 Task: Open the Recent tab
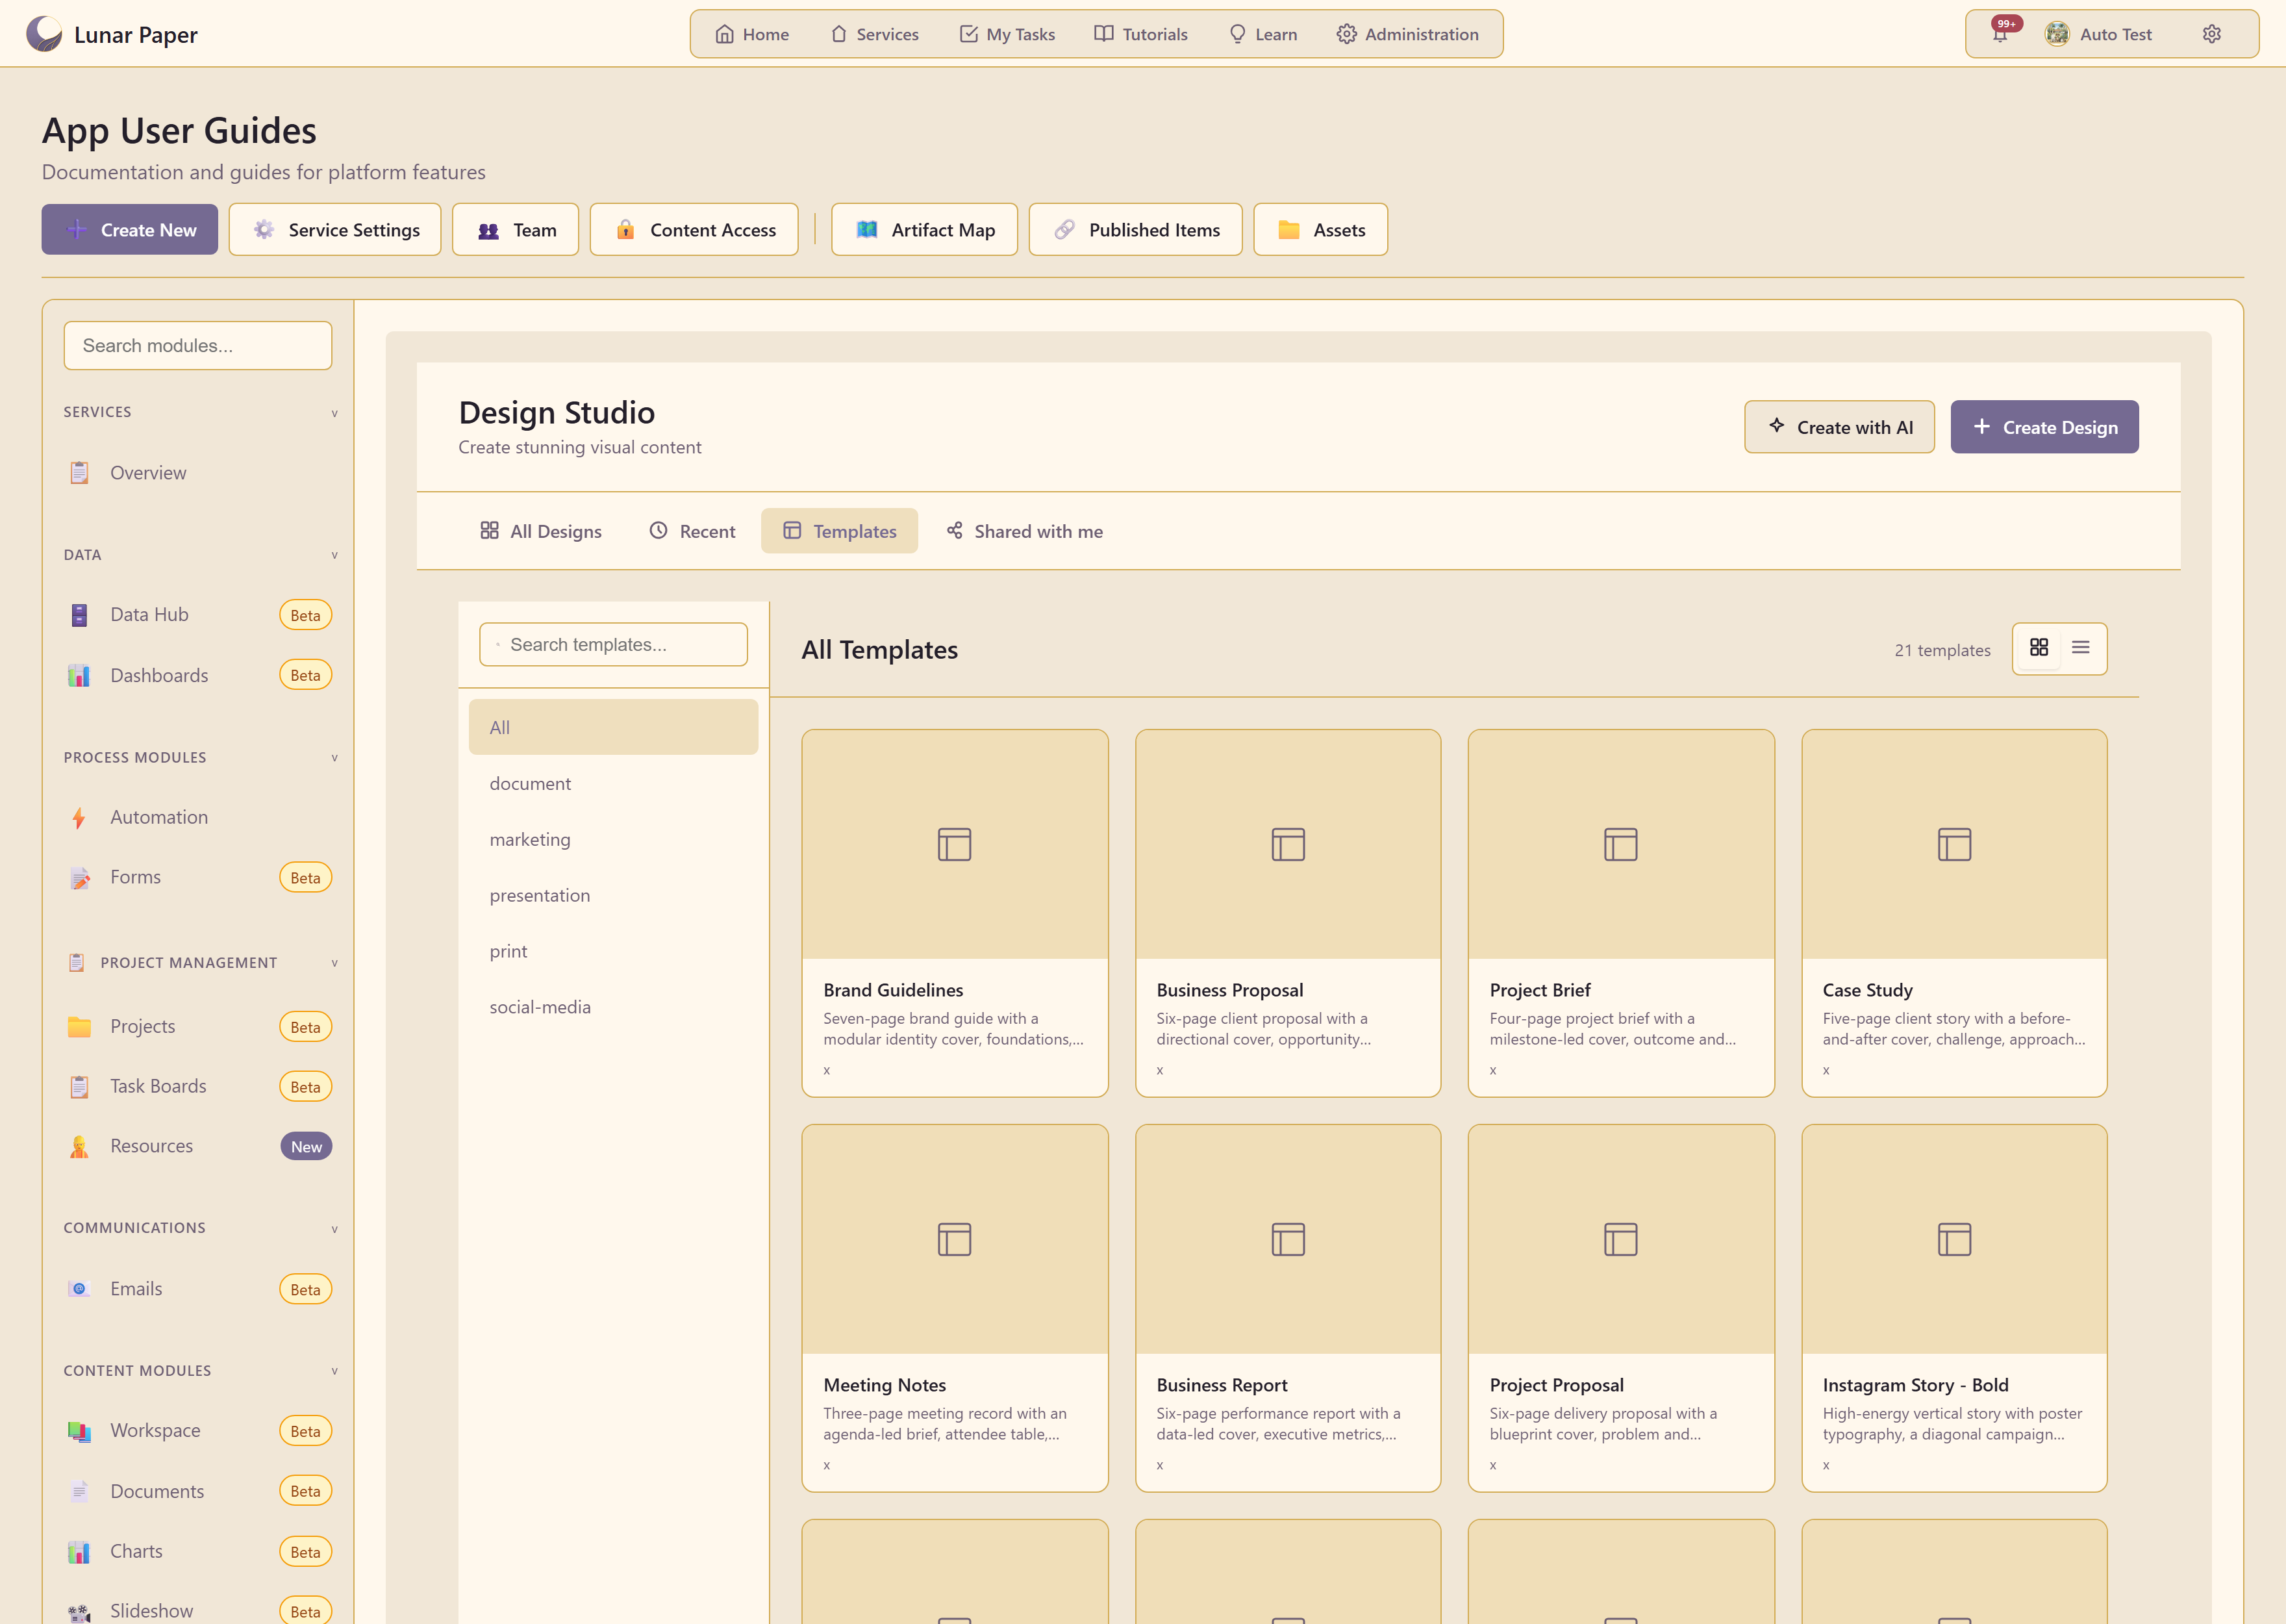(x=693, y=531)
